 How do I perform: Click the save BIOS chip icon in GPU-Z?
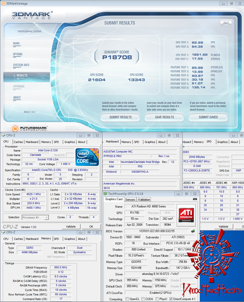[193, 231]
